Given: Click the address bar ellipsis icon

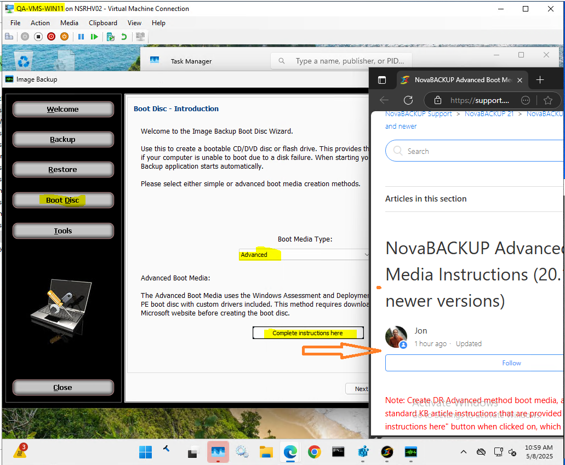Looking at the screenshot, I should pyautogui.click(x=526, y=100).
